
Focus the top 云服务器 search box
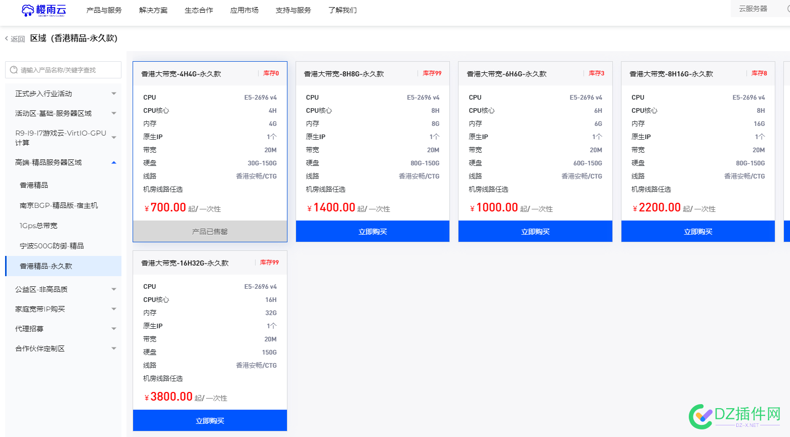coord(760,9)
